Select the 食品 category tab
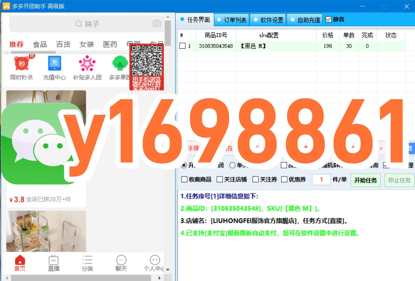This screenshot has height=281, width=415. point(40,45)
